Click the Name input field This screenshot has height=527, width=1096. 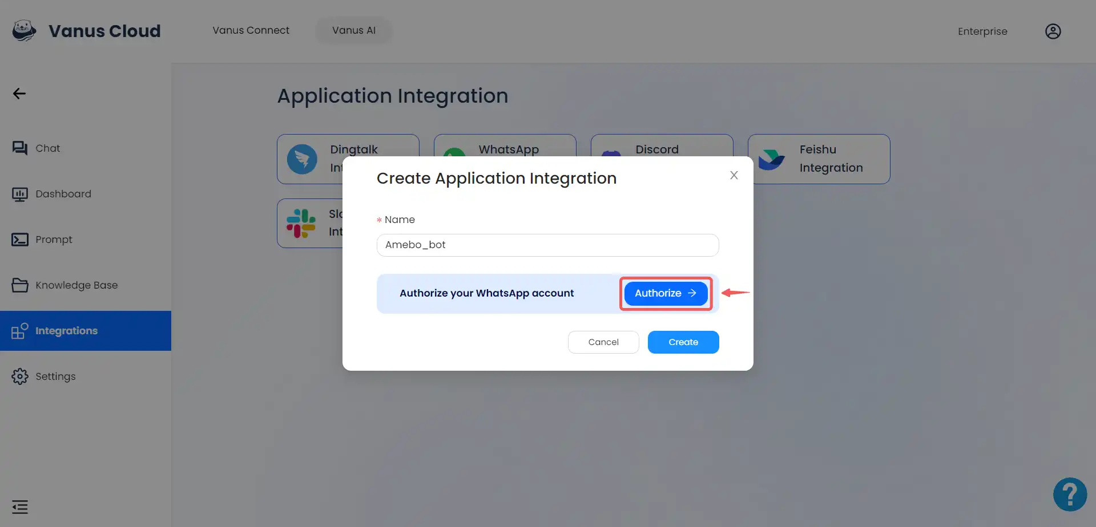[x=548, y=245]
